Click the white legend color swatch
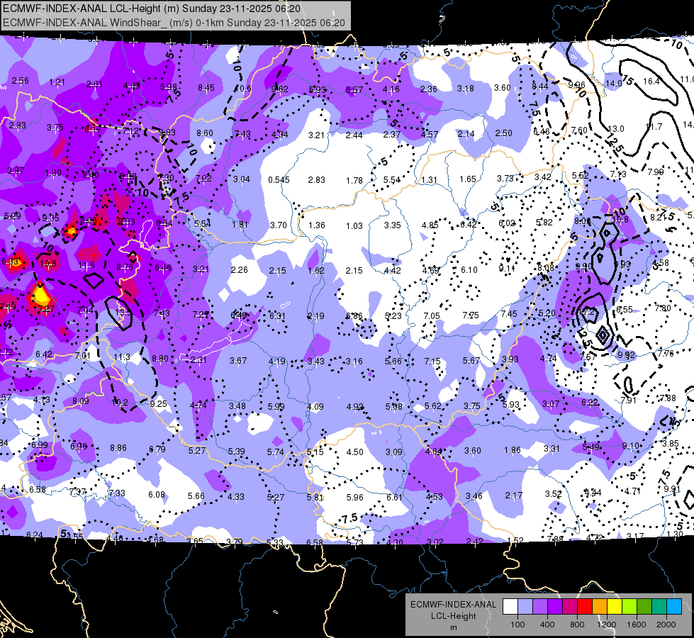This screenshot has height=638, width=694. pos(510,607)
